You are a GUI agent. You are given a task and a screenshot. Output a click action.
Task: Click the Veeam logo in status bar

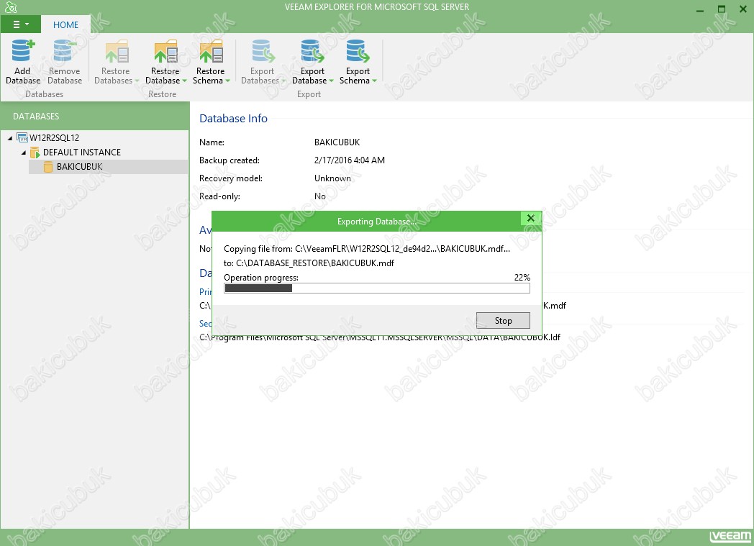point(730,537)
